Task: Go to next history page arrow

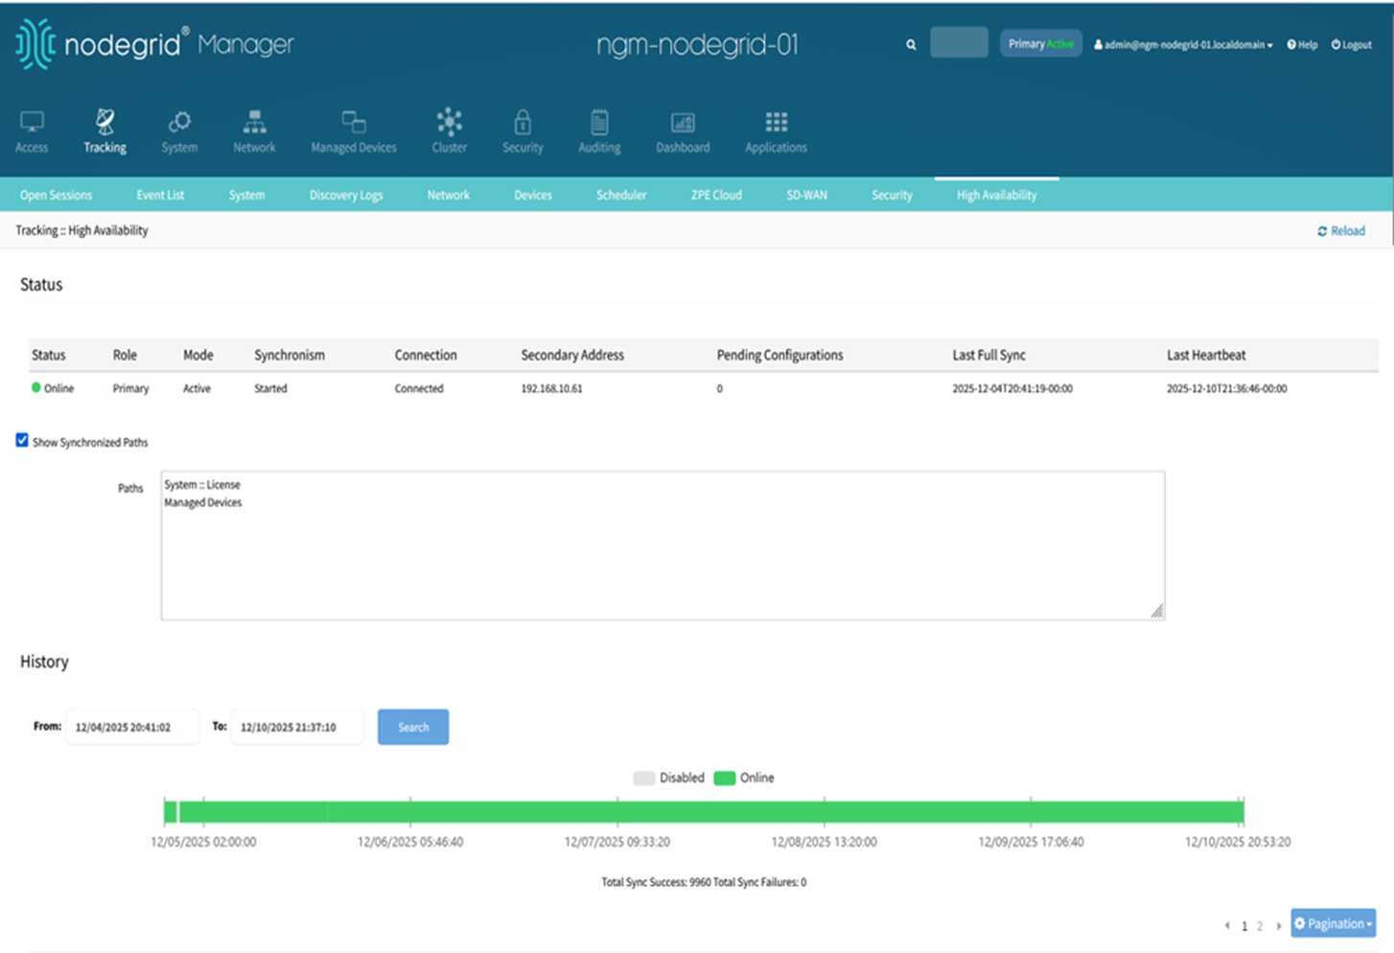Action: point(1278,926)
